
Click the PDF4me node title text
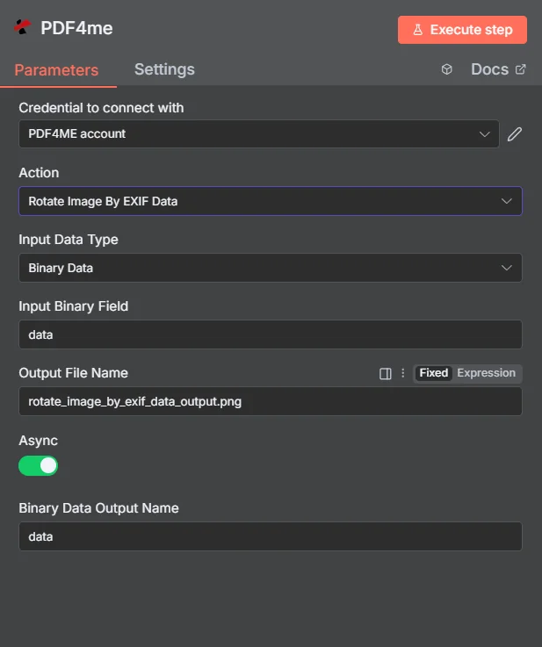click(x=76, y=28)
